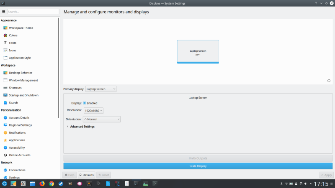Viewport: 335px width, 188px height.
Task: Select the Laptop Screen monitor thumbnail
Action: point(198,51)
